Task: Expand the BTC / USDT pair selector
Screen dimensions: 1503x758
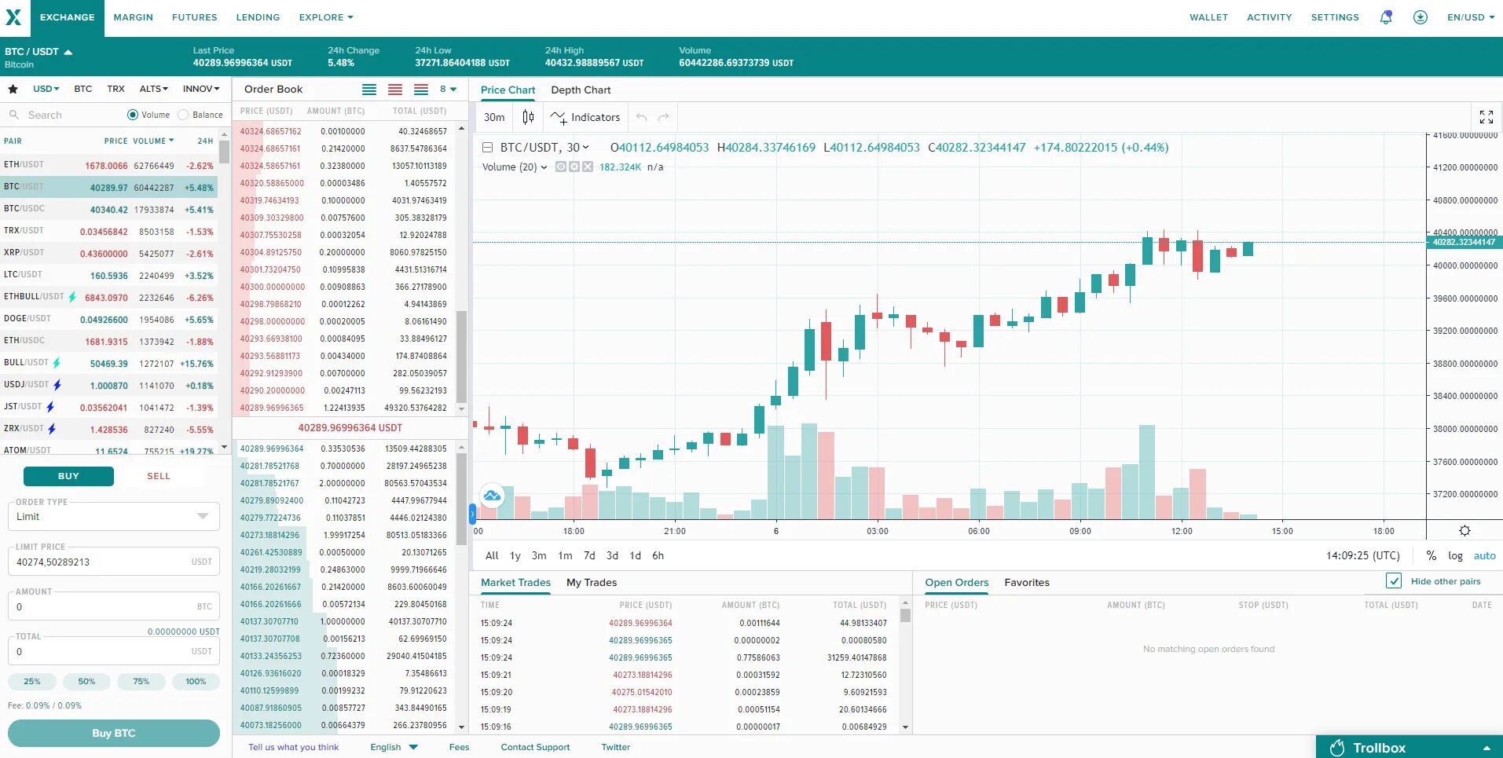Action: [38, 52]
